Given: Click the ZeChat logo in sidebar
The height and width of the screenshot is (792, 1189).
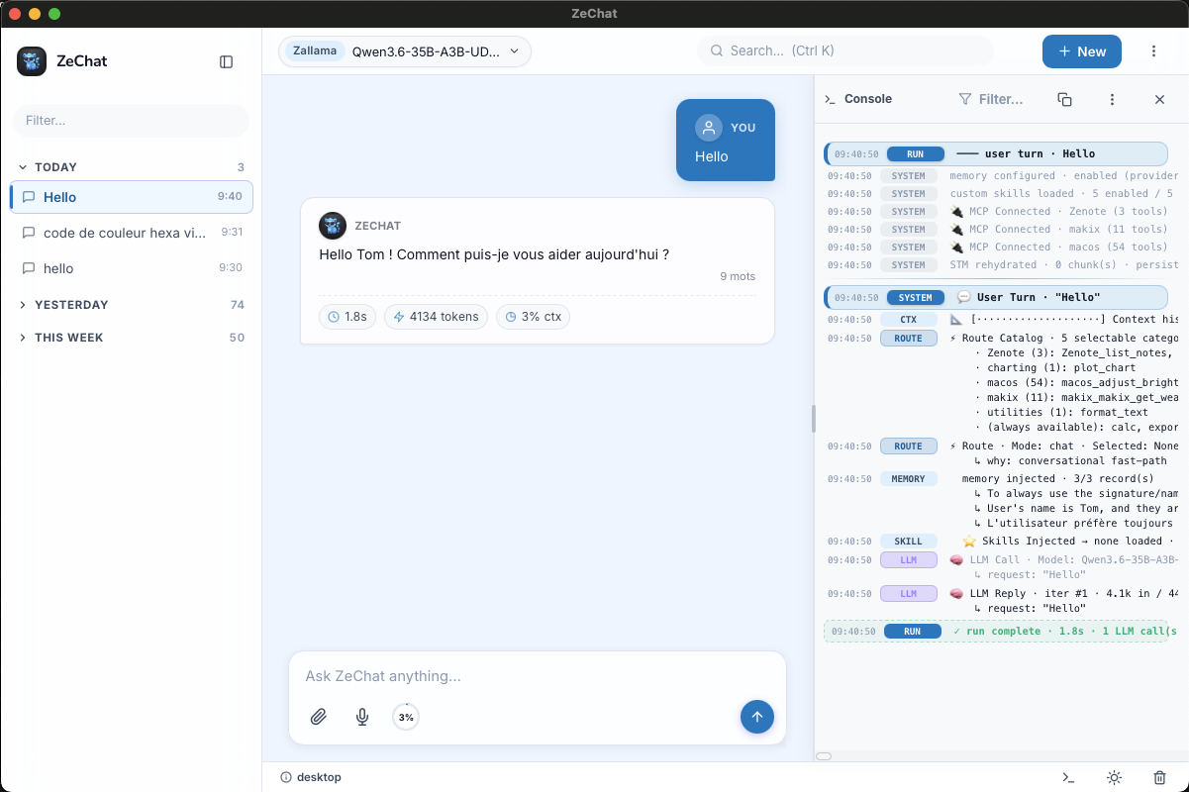Looking at the screenshot, I should click(32, 61).
